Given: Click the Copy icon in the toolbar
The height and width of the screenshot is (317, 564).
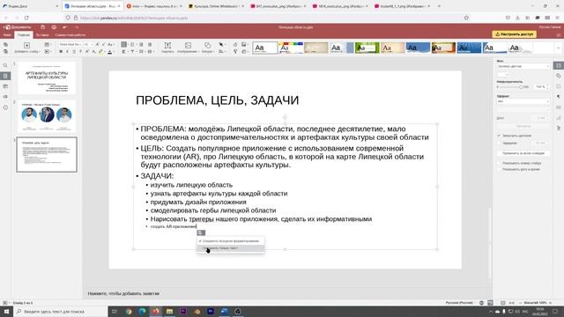Looking at the screenshot, I should click(5, 45).
